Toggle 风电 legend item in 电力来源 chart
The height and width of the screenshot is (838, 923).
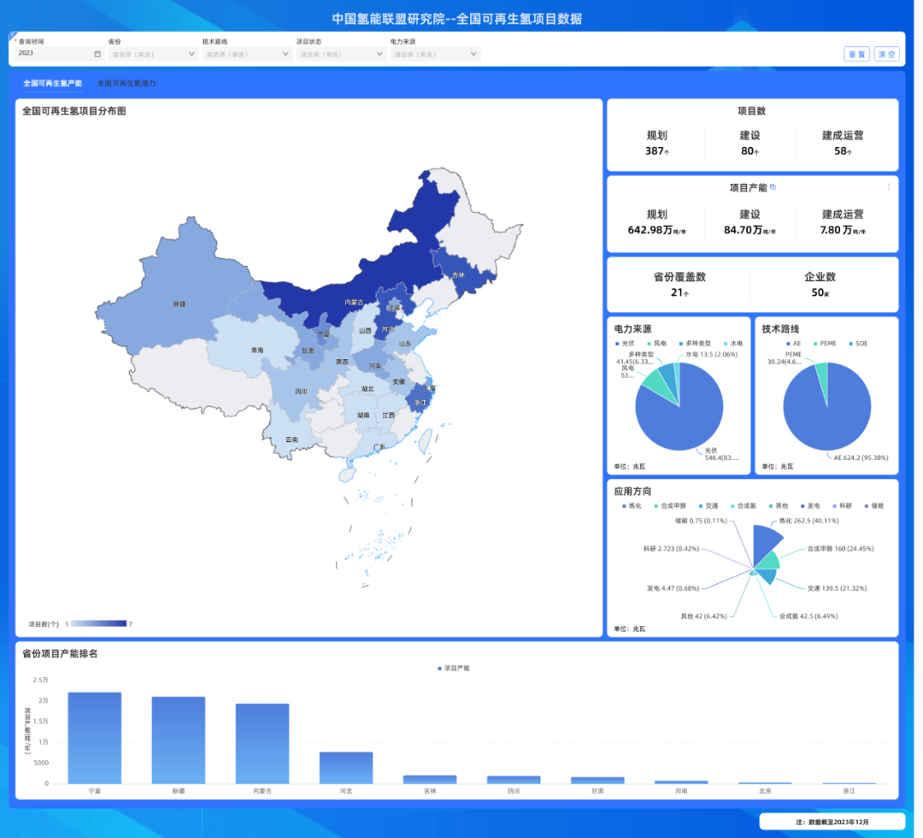659,343
